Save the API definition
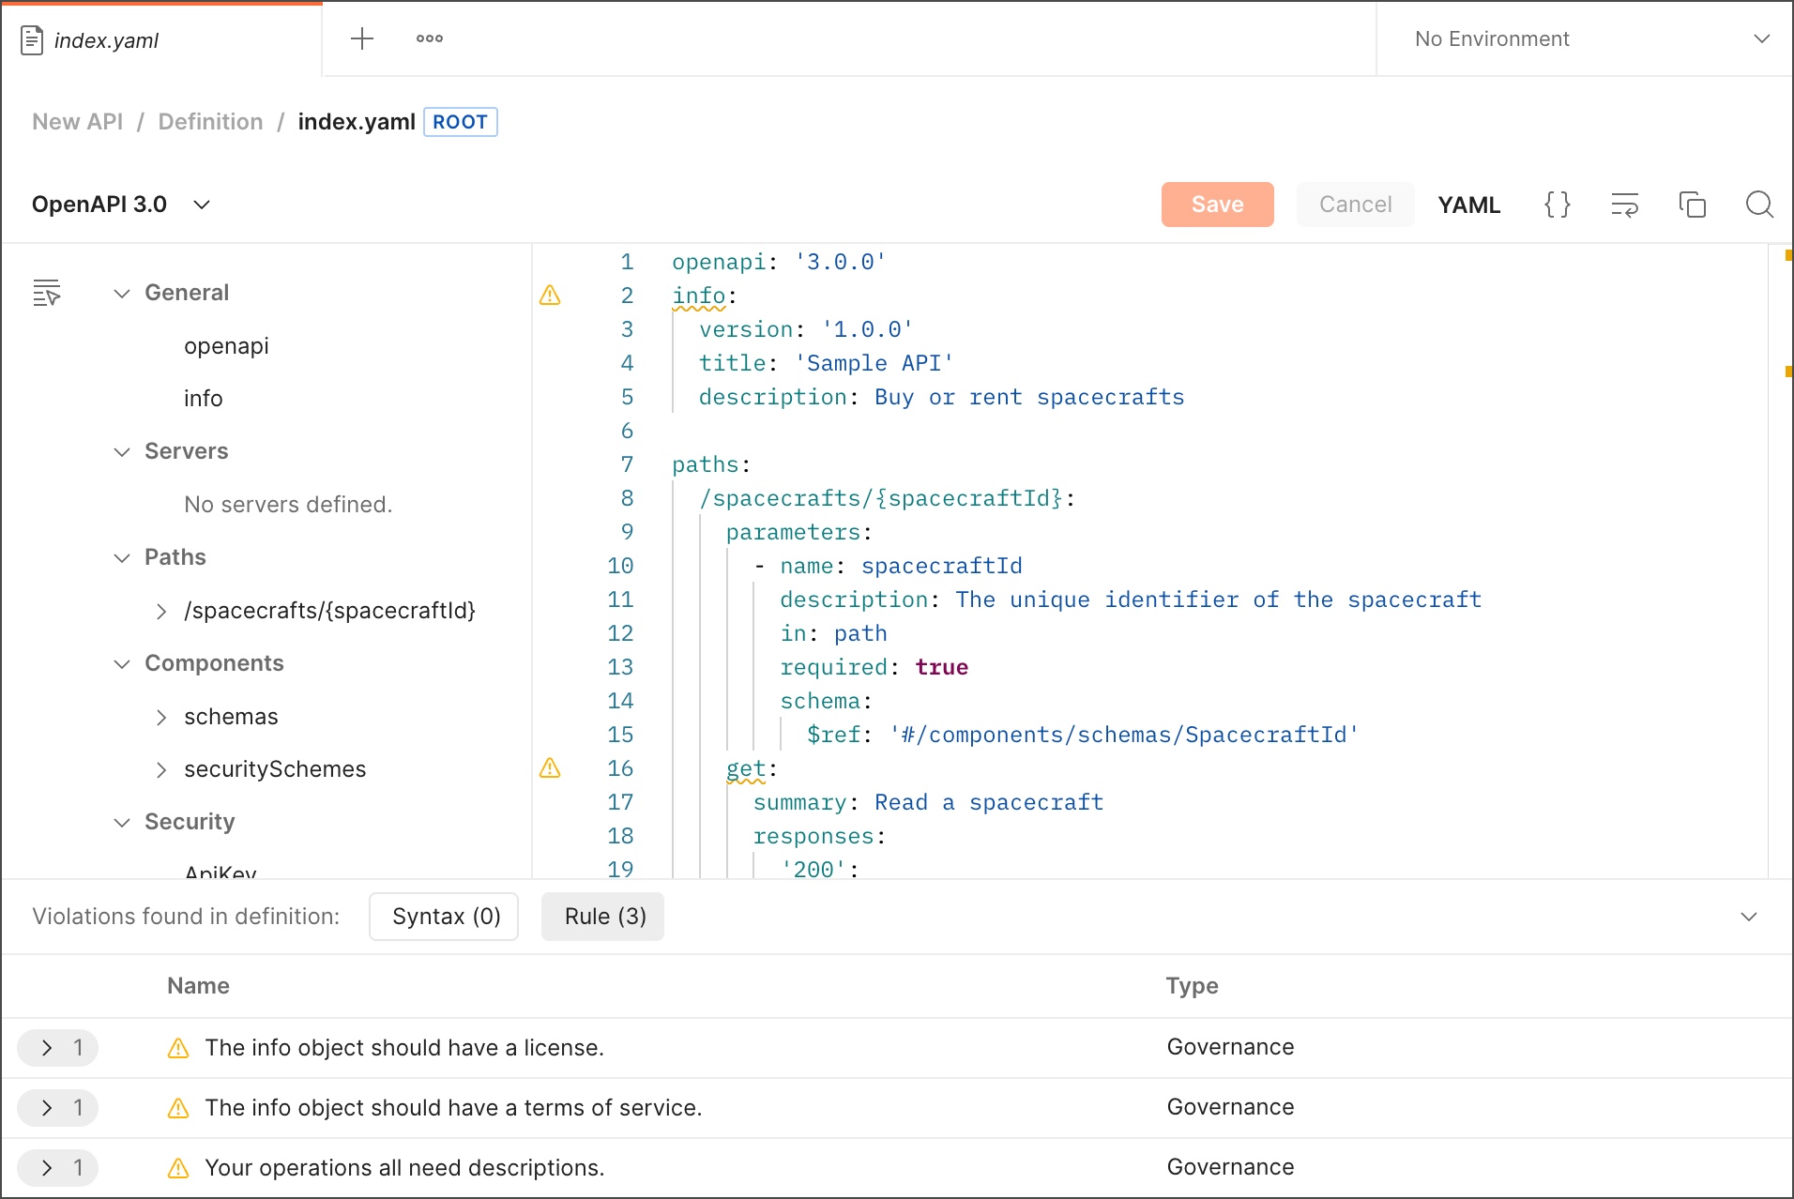1794x1199 pixels. 1217,205
